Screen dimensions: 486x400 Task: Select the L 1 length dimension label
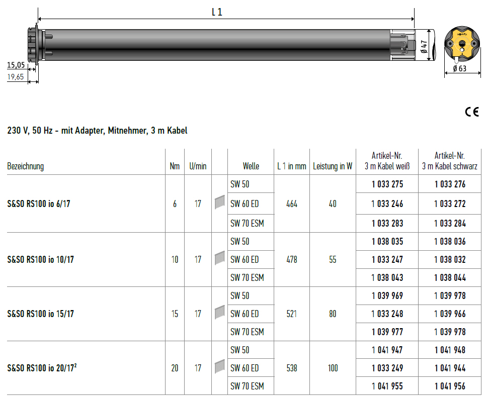click(217, 12)
